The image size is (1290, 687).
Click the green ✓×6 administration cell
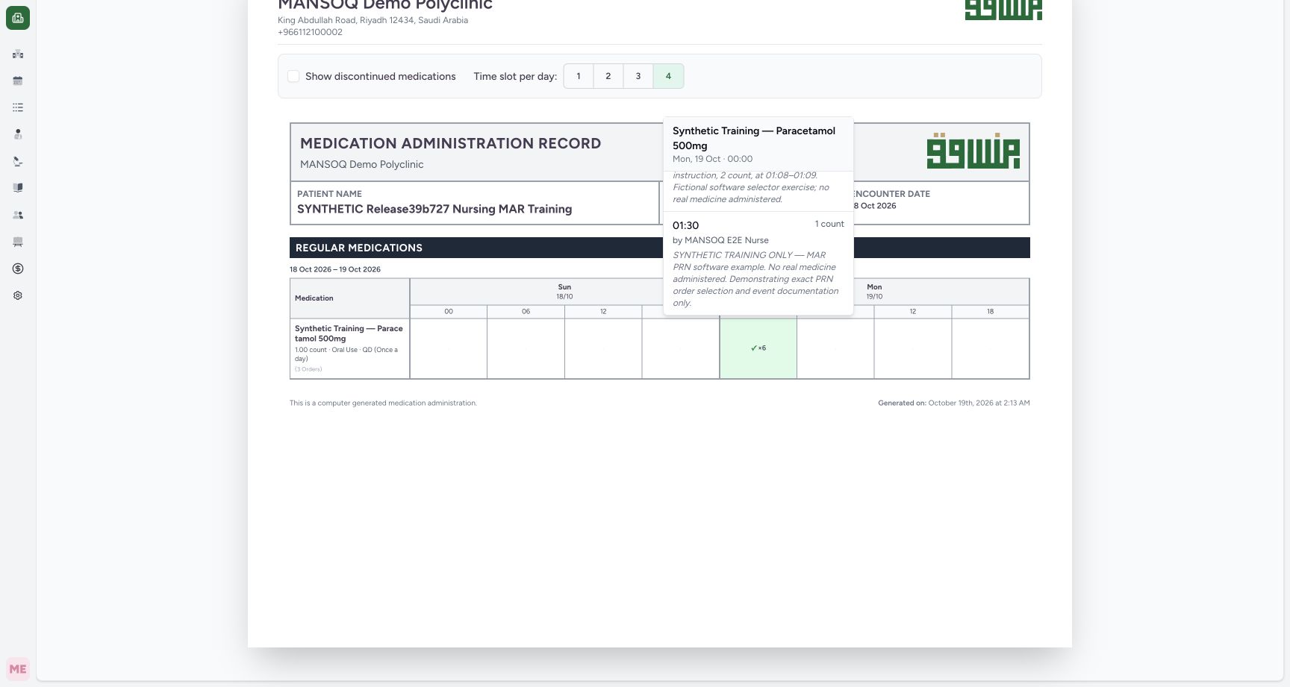pos(758,348)
